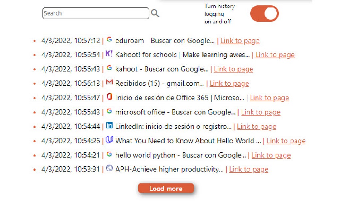Viewport: 340px width, 212px height.
Task: Click the Gmail favicon beside Recibidos entry
Action: pyautogui.click(x=109, y=82)
